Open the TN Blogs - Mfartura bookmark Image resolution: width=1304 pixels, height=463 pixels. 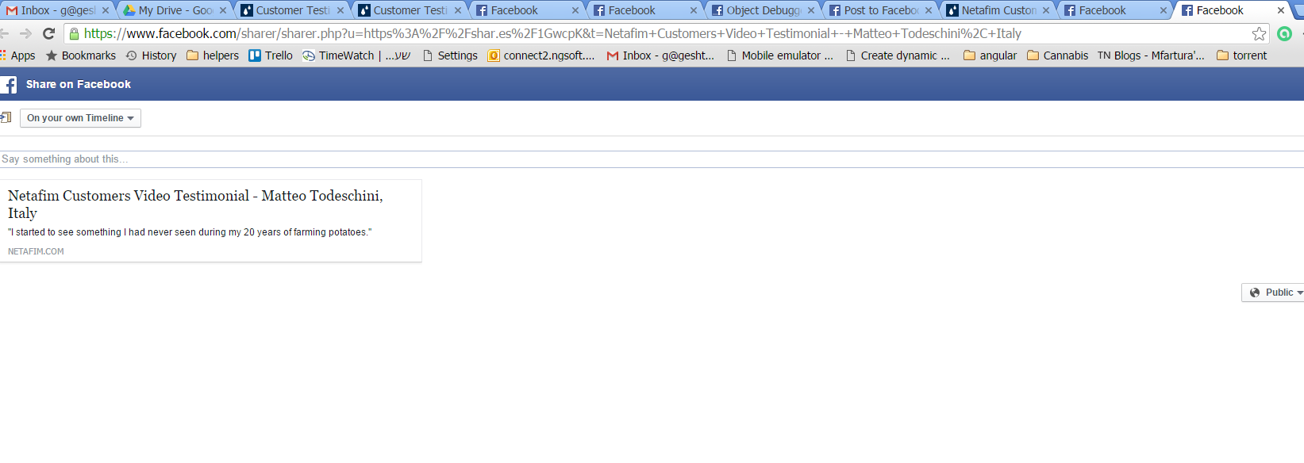[x=1151, y=55]
